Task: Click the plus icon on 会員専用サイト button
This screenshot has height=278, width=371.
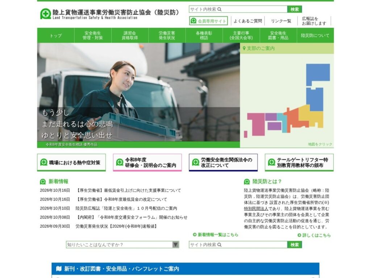Action: point(193,21)
